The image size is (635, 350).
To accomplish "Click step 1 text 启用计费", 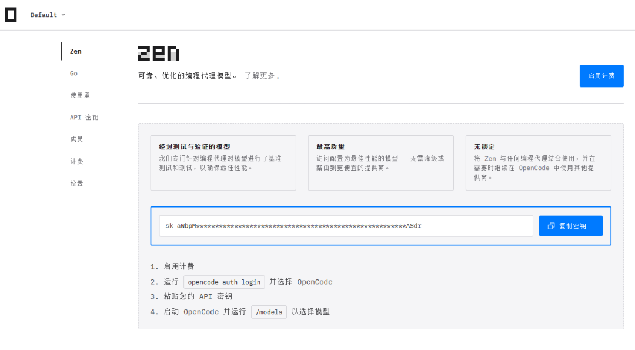I will (x=179, y=266).
